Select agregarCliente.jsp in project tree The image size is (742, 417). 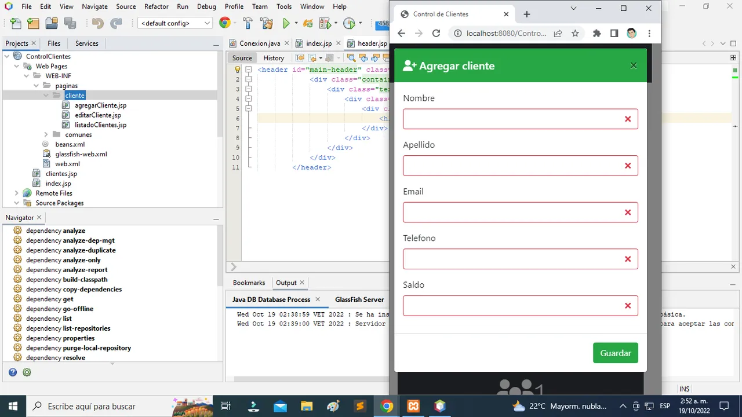(x=100, y=105)
